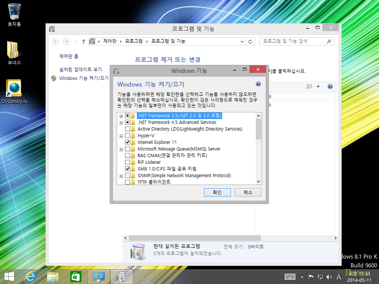Toggle .NET Framework 3.5 checkbox
The image size is (379, 284).
(x=127, y=116)
